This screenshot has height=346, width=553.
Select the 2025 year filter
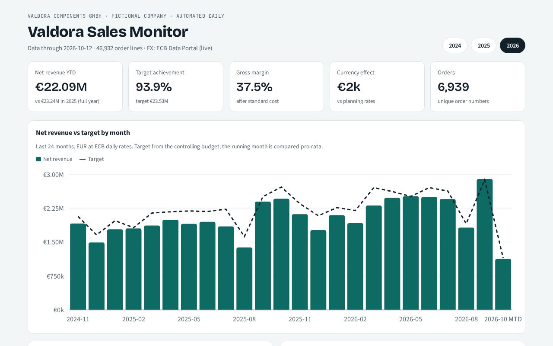click(x=484, y=45)
